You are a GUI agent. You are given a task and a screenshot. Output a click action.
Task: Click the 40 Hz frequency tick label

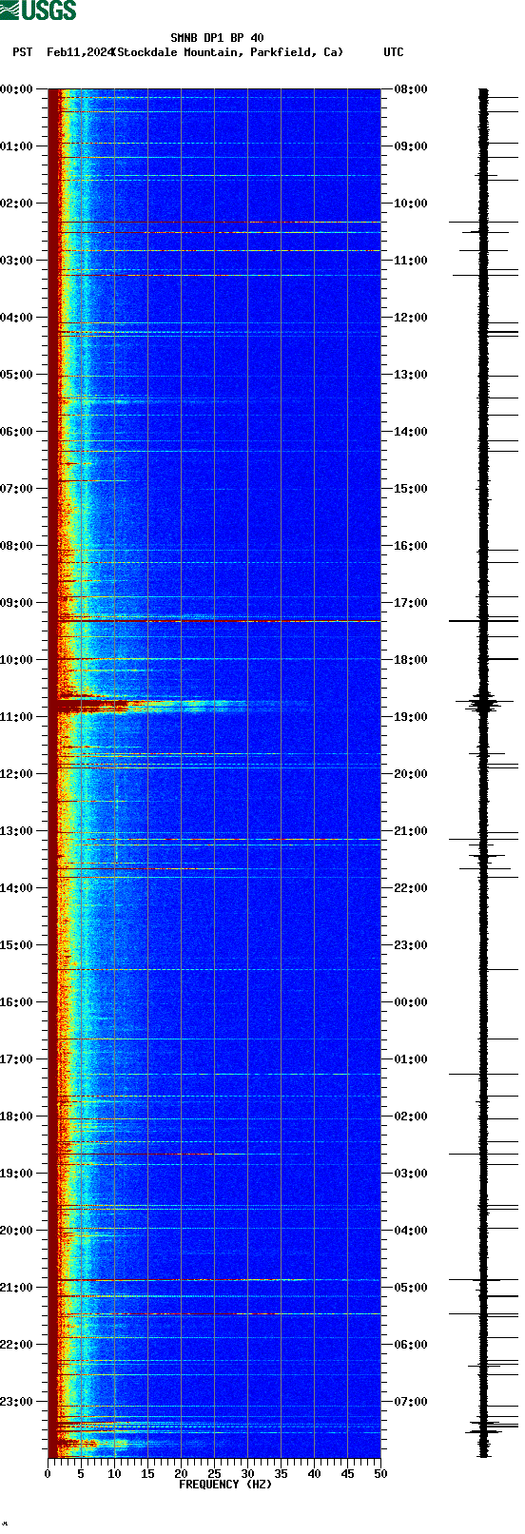point(314,1474)
